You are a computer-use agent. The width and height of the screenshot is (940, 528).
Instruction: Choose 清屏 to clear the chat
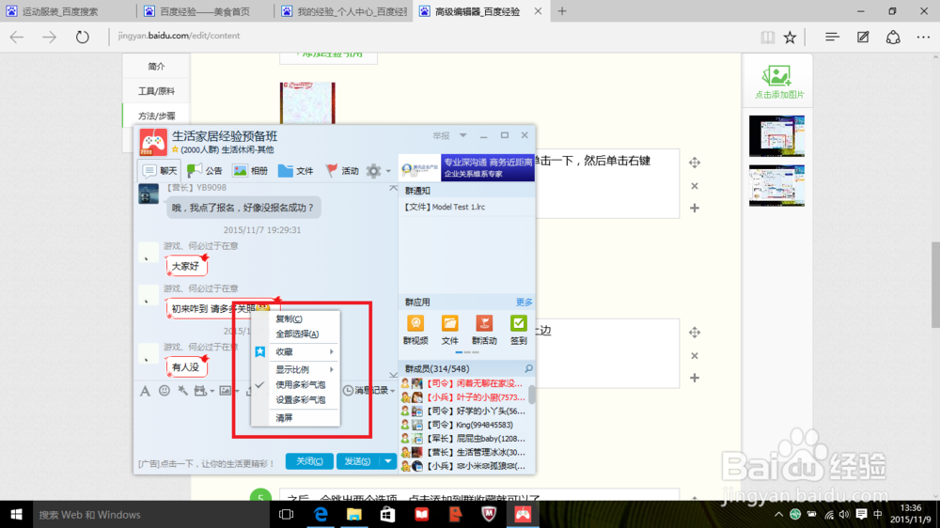(284, 418)
